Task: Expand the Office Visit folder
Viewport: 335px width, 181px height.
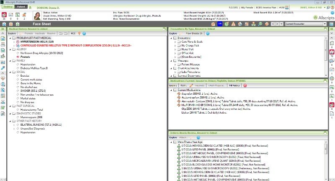Action: click(175, 53)
